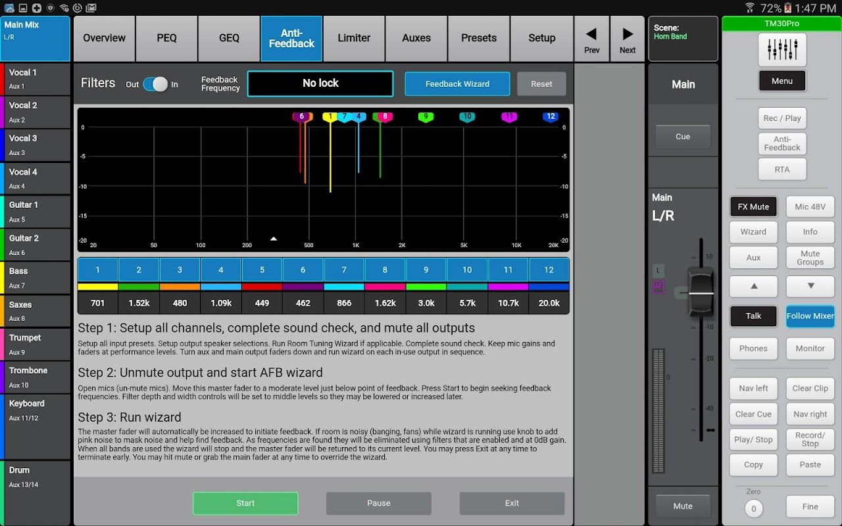Select the yellow filter 1 color swatch
This screenshot has width=842, height=526.
(x=98, y=287)
